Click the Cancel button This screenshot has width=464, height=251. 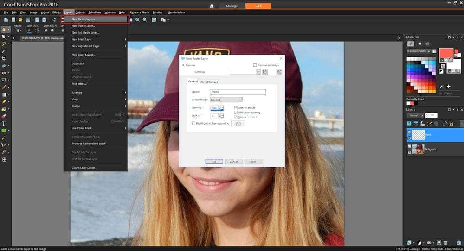234,162
